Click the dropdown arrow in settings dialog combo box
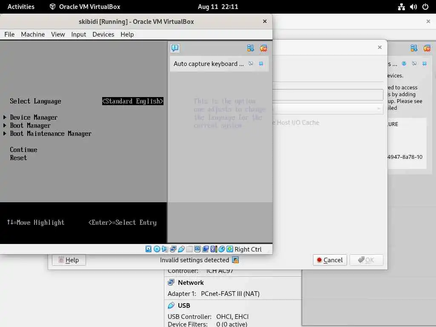Viewport: 436px width, 327px height. [x=379, y=109]
